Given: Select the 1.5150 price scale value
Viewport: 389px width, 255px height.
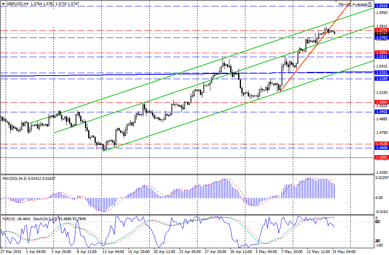Looking at the screenshot, I should [x=382, y=92].
